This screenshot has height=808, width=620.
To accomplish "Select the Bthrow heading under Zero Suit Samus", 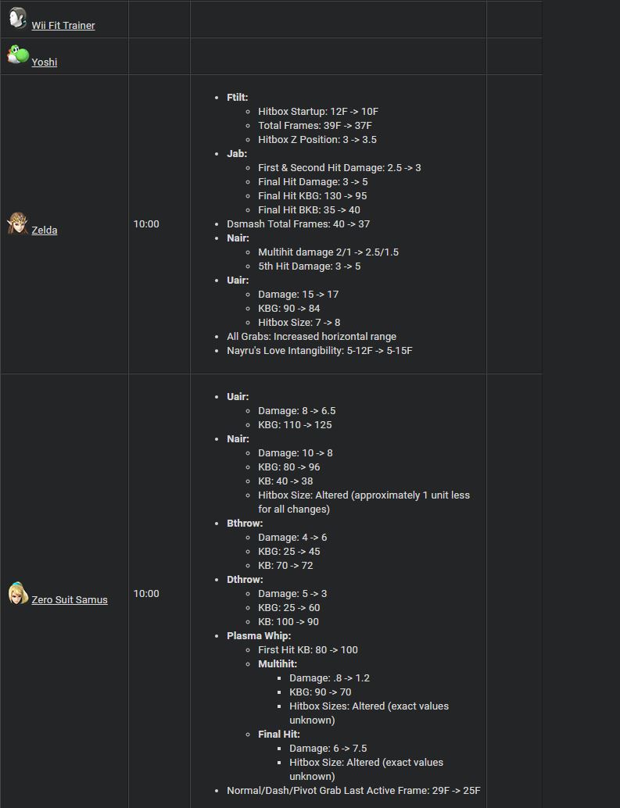I will pyautogui.click(x=245, y=523).
